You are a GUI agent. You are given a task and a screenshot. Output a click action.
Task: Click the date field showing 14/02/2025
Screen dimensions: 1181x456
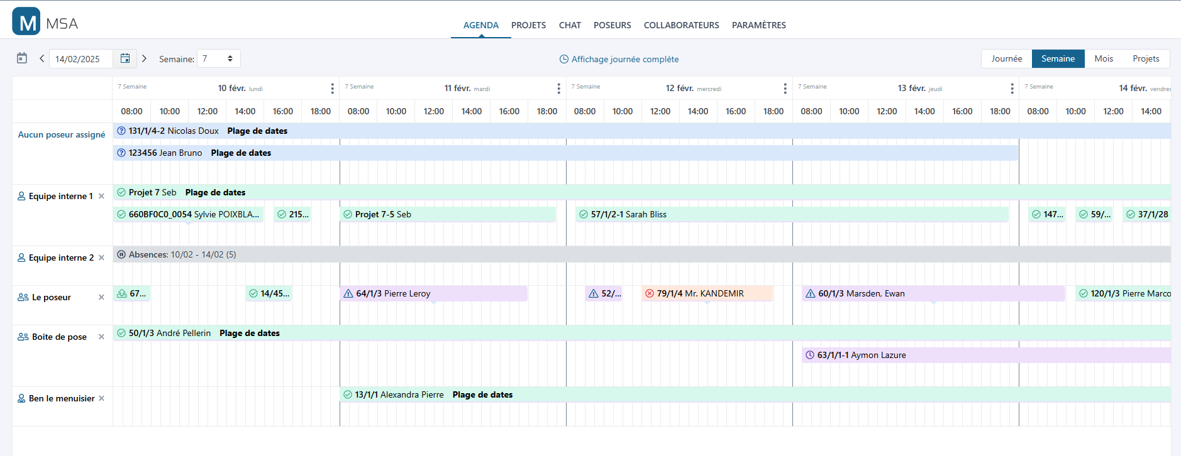coord(80,59)
